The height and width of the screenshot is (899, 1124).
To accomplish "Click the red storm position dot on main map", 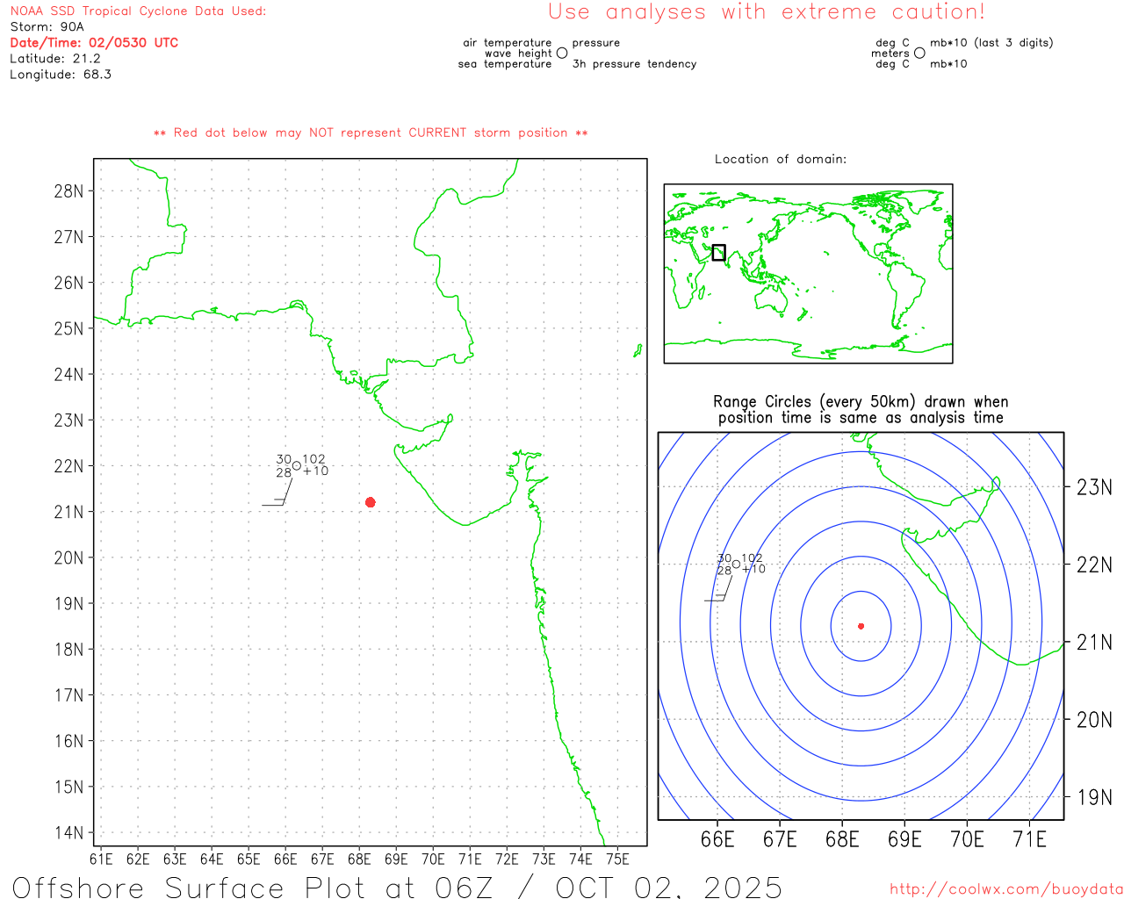I will tap(371, 502).
